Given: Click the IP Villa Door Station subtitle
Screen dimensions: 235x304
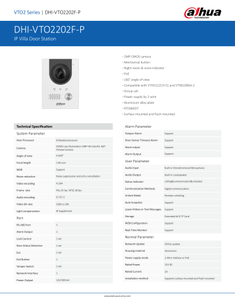Looking at the screenshot, I should click(x=35, y=38).
